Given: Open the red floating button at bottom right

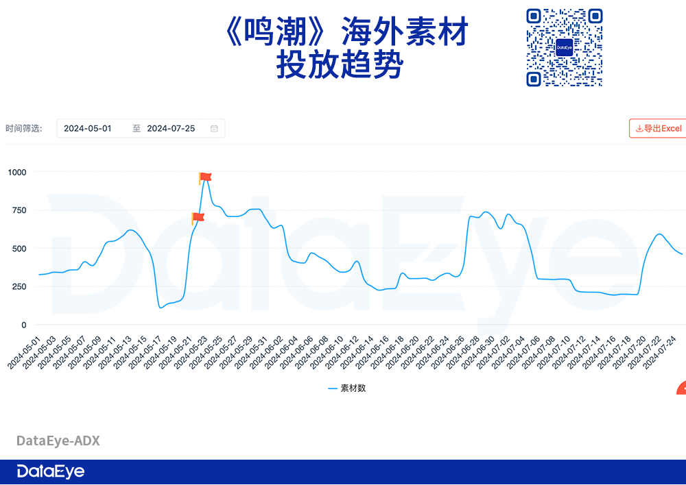Looking at the screenshot, I should (681, 387).
